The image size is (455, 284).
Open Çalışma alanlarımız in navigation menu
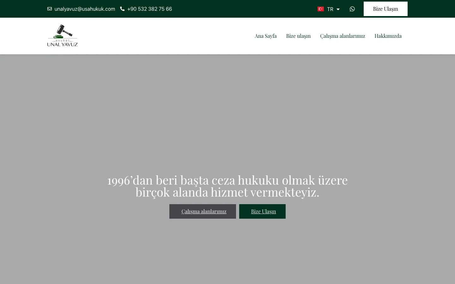point(343,36)
